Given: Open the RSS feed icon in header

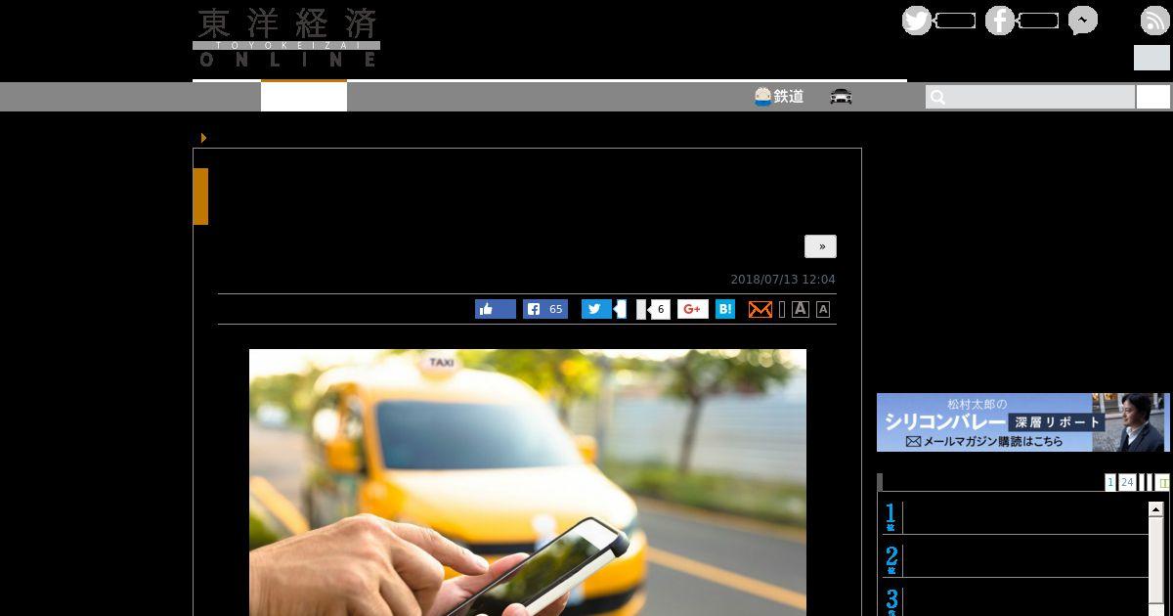Looking at the screenshot, I should [x=1154, y=21].
